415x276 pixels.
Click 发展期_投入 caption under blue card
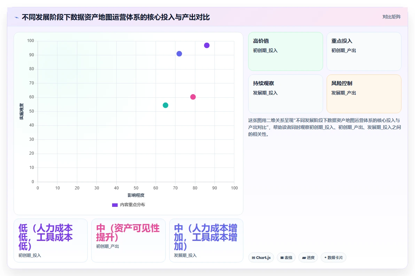pyautogui.click(x=185, y=255)
